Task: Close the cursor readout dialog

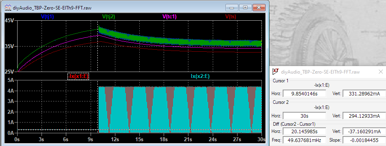Action: click(x=380, y=72)
